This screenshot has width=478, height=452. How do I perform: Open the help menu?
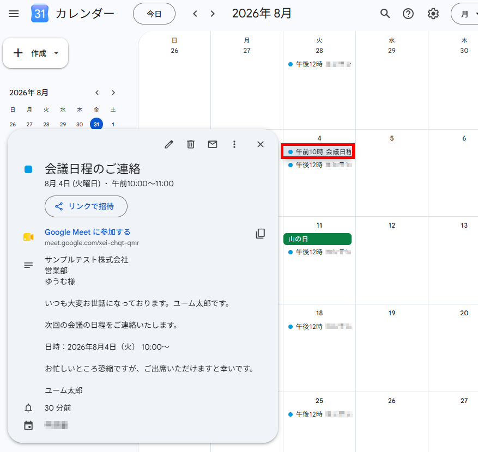click(x=408, y=14)
